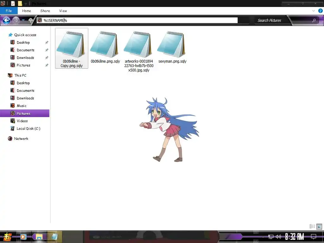Open Documents under Quick access
The image size is (324, 243).
22,50
